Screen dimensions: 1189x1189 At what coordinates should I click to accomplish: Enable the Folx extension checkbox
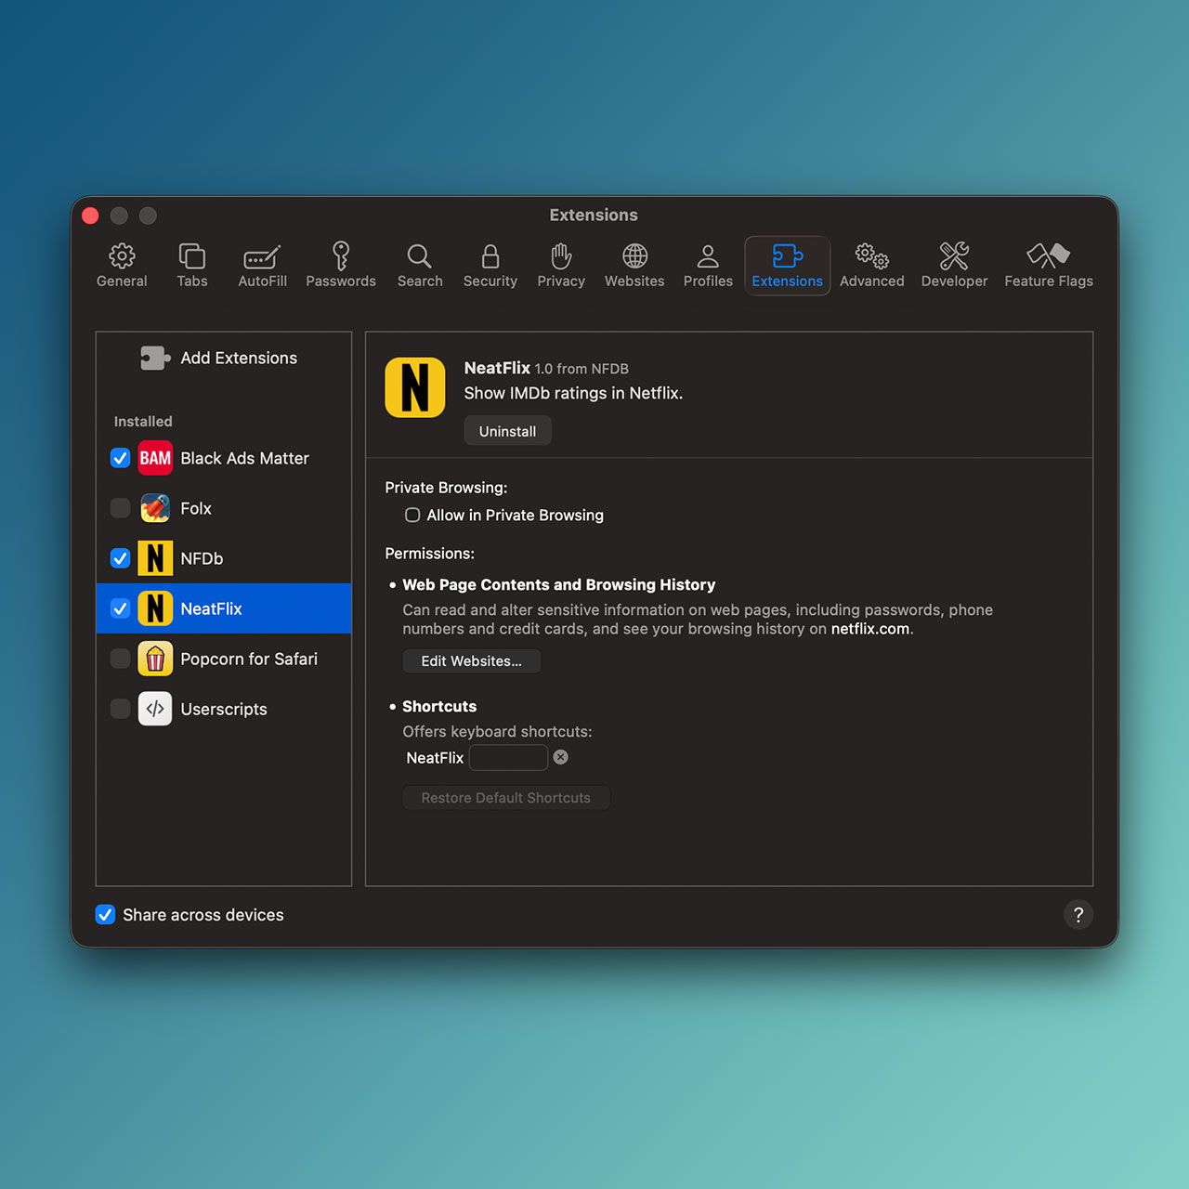coord(120,508)
